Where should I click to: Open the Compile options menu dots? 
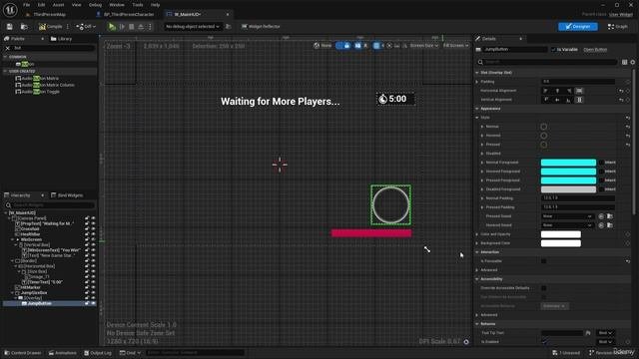[x=68, y=27]
